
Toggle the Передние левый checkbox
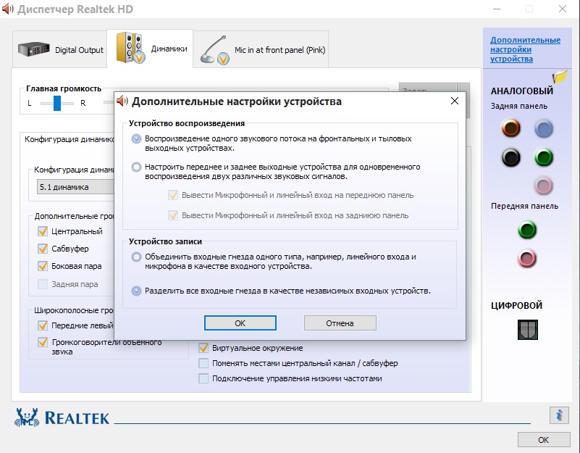point(43,325)
